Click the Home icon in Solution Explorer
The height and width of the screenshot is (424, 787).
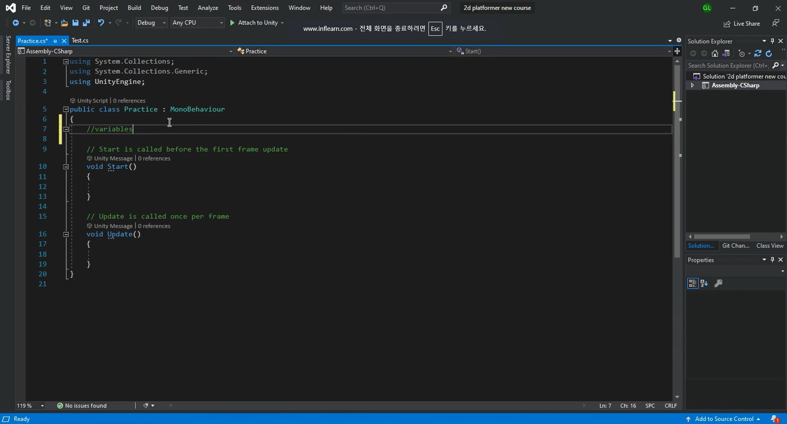point(715,53)
